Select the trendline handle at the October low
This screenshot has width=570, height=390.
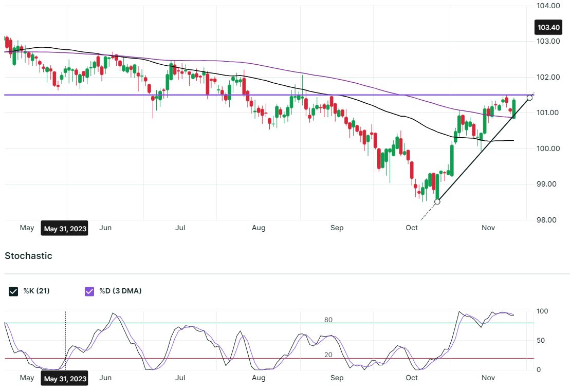tap(437, 201)
